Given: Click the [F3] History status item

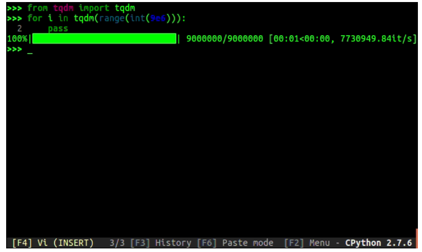Looking at the screenshot, I should pyautogui.click(x=160, y=243).
